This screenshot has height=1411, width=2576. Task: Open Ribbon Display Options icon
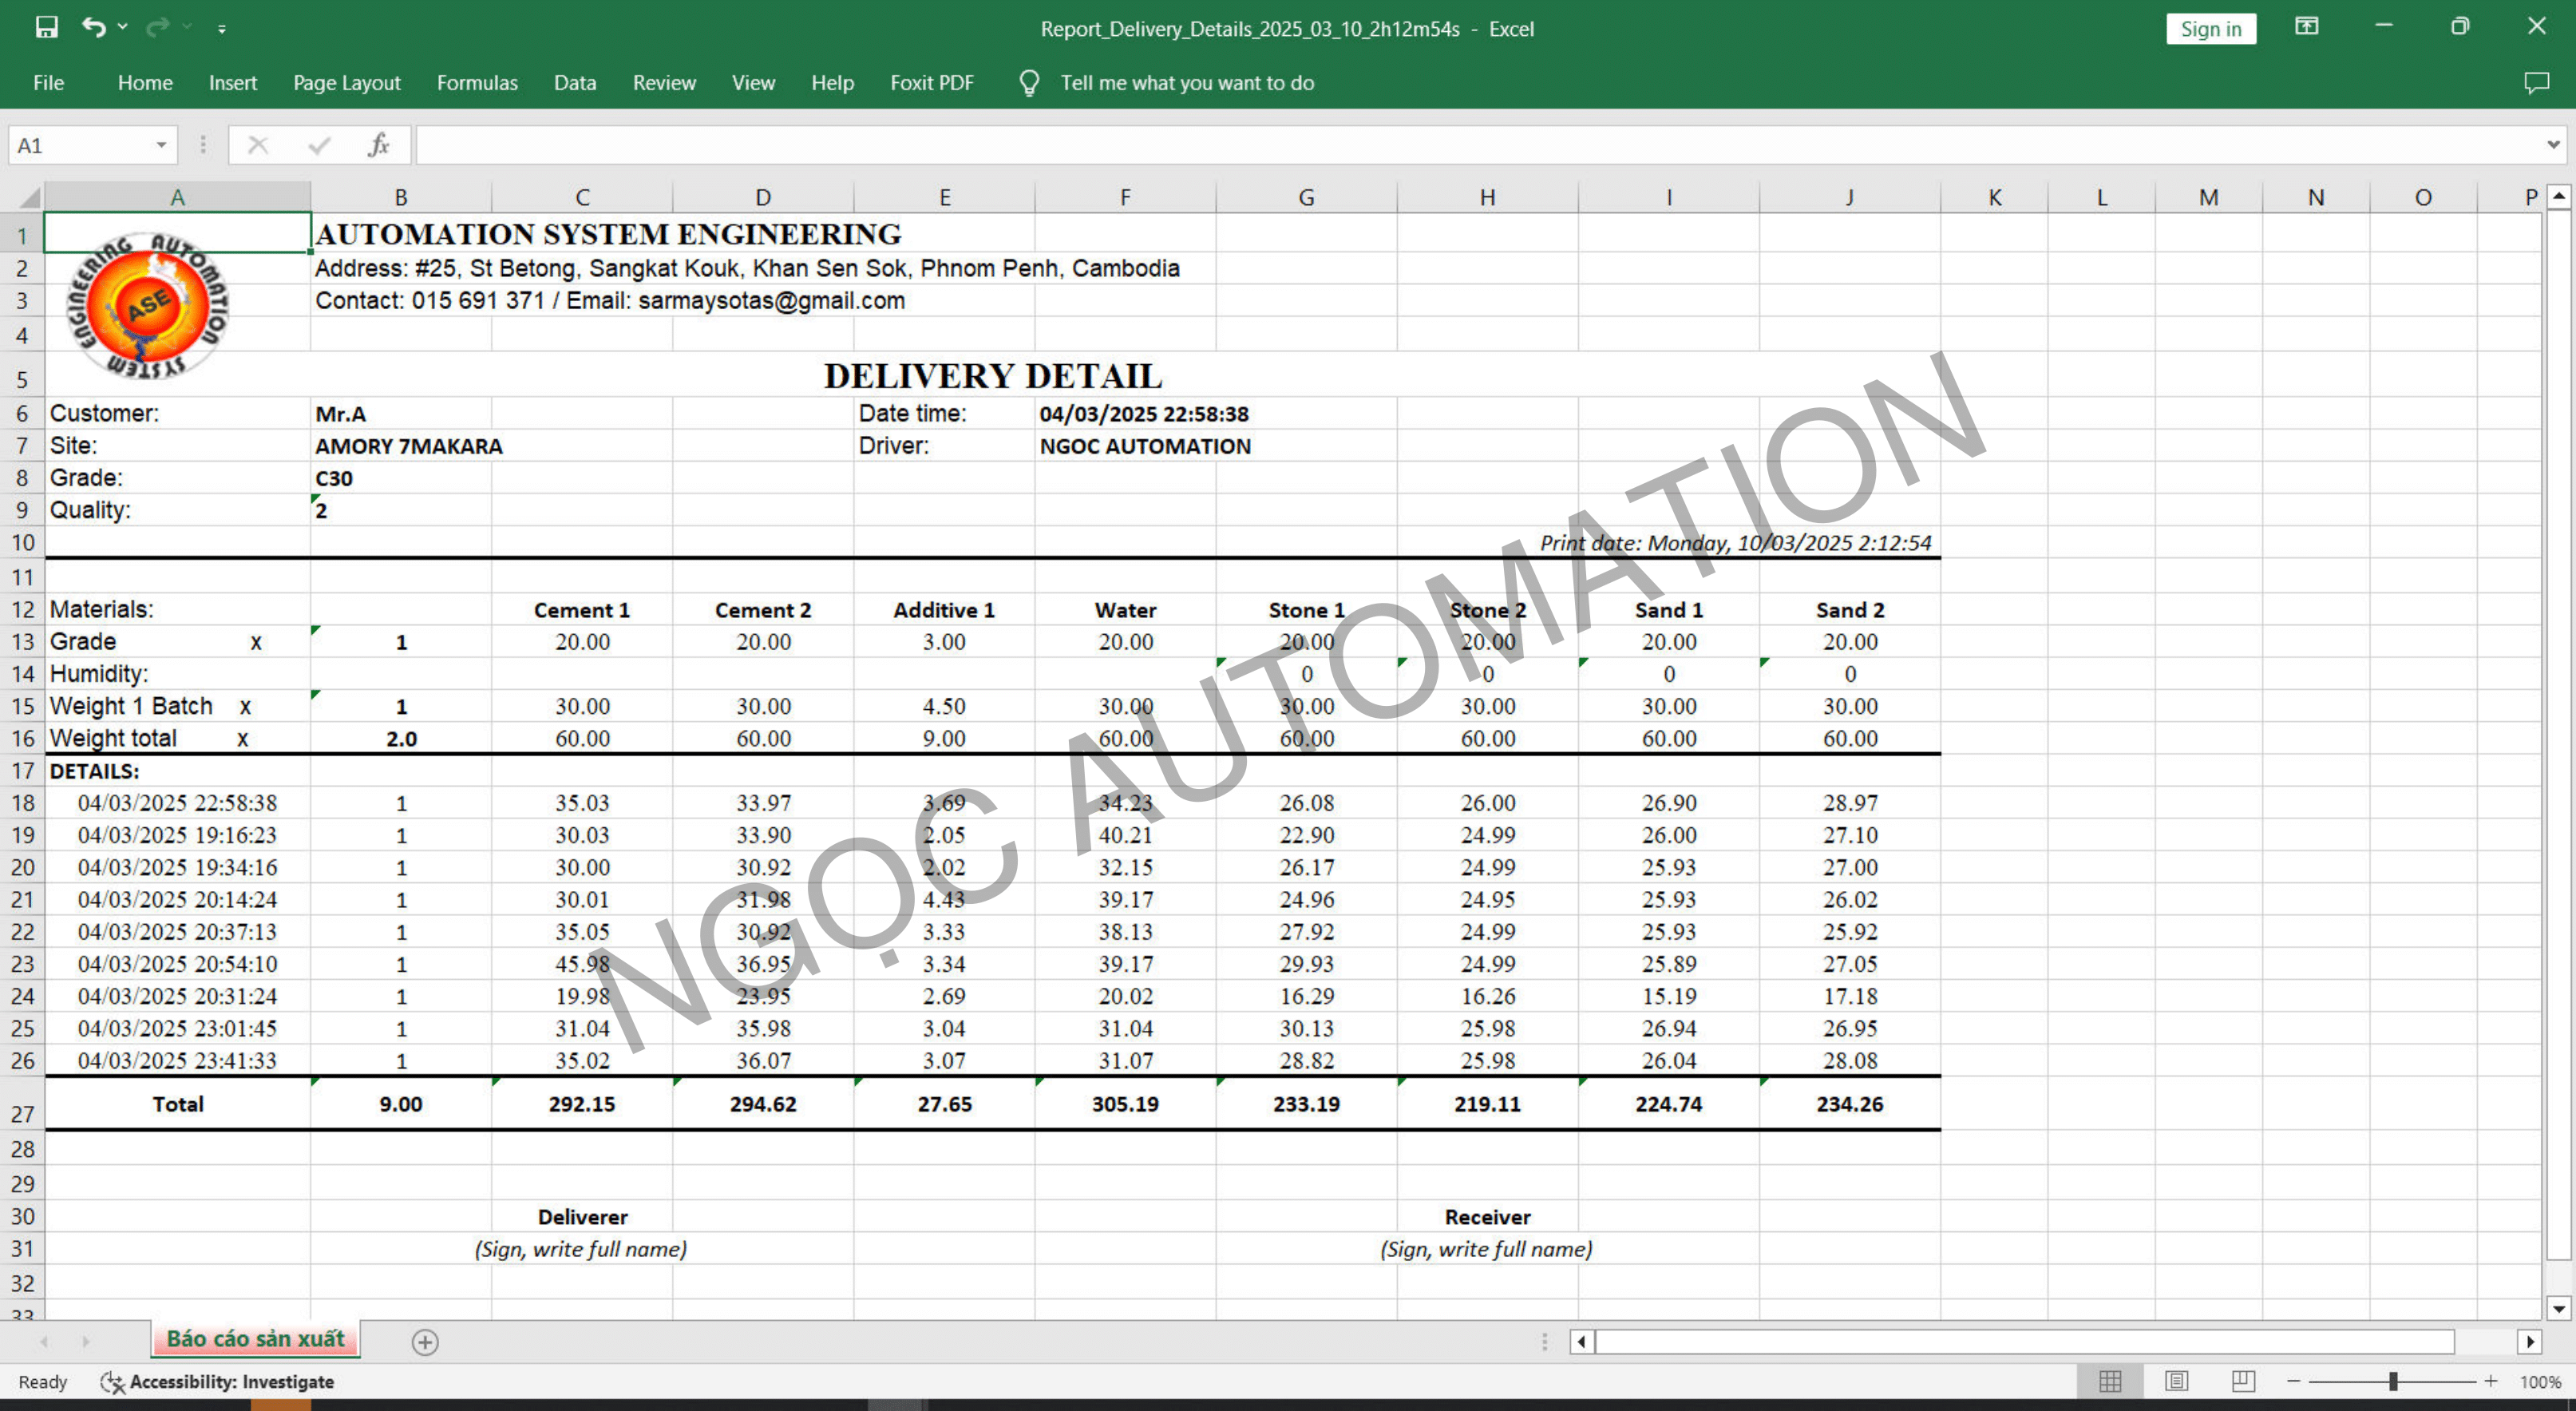click(2306, 27)
